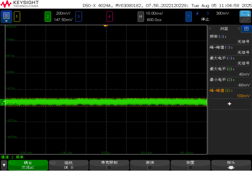Click the orange trigger position marker
The image size is (252, 171).
(106, 26)
